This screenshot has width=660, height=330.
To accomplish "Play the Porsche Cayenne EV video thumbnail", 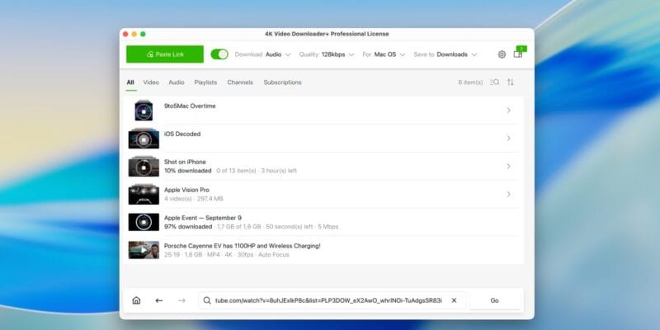I will (x=144, y=250).
